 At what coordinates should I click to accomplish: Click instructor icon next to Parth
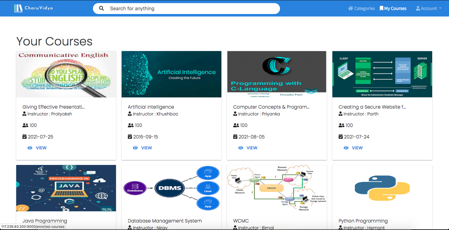click(x=340, y=114)
